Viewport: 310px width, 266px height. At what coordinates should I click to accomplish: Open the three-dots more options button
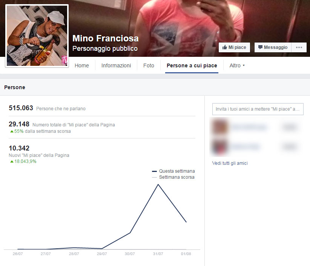299,47
